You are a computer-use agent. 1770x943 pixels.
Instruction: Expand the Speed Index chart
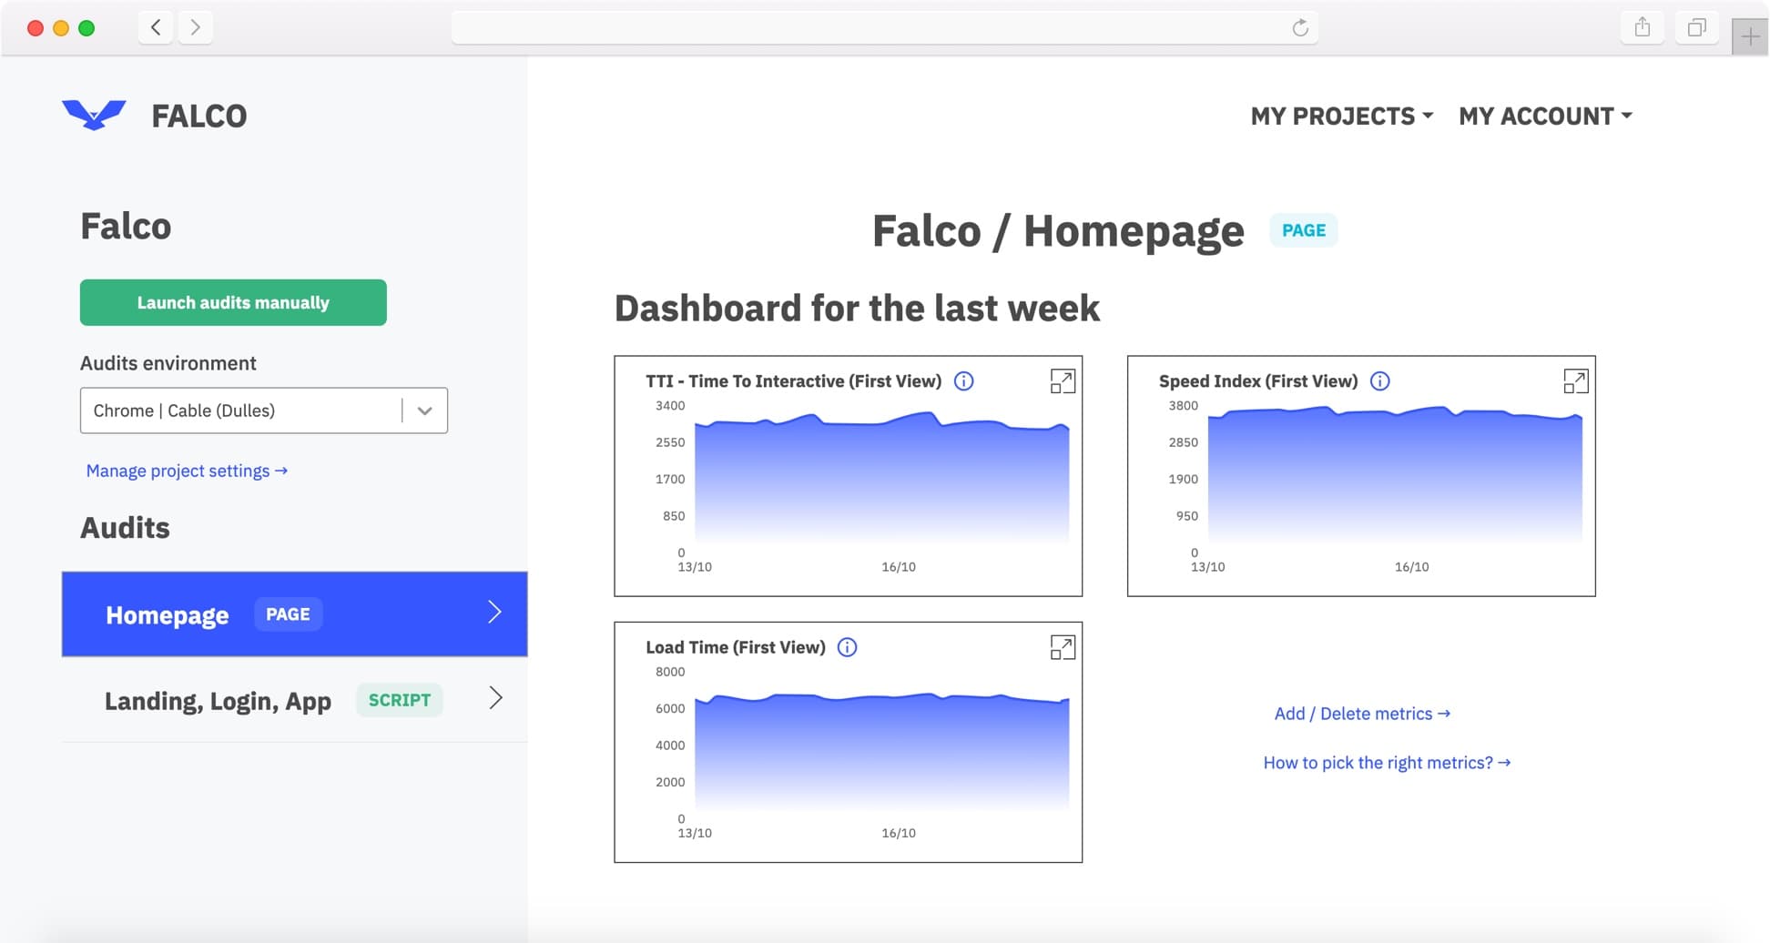click(x=1576, y=381)
